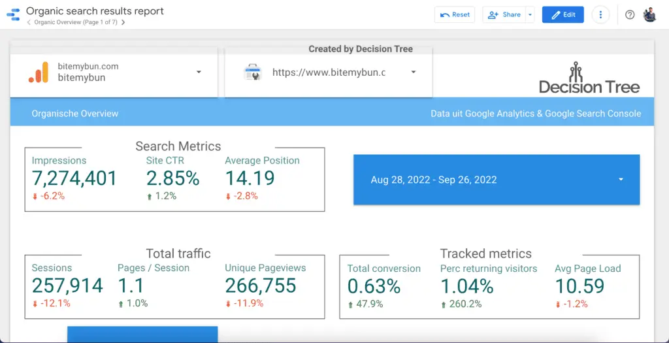
Task: Click the Reset button
Action: point(455,14)
